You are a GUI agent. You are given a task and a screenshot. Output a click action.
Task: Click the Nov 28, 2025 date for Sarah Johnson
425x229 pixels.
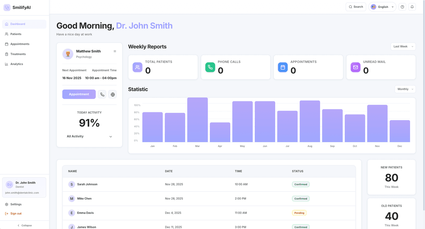coord(174,184)
